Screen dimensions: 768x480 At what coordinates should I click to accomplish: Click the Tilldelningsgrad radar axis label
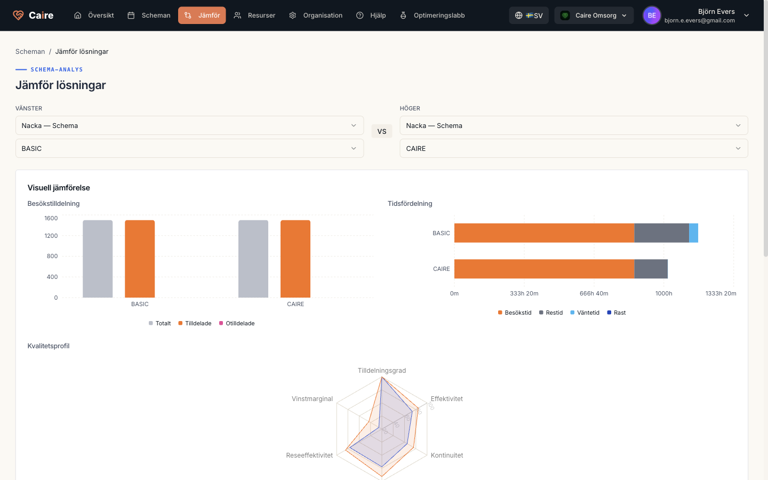coord(382,371)
